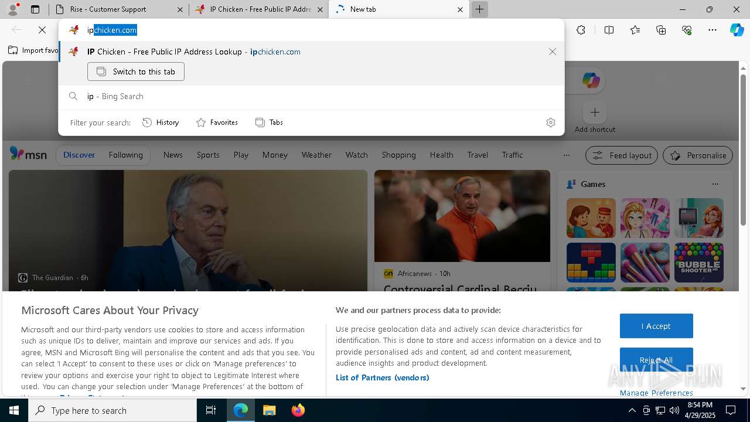The width and height of the screenshot is (750, 422).
Task: Click the Personalise button
Action: pos(698,155)
